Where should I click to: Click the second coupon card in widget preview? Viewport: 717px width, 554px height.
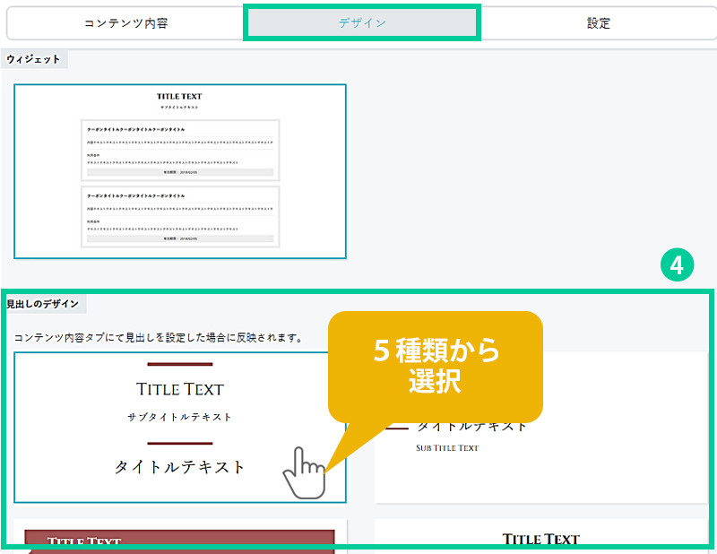tap(180, 216)
